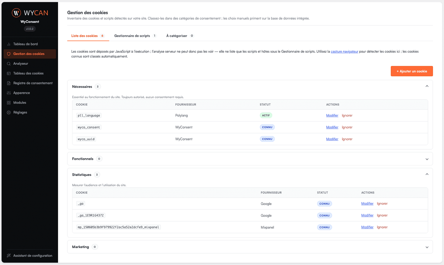The image size is (444, 265).
Task: Select the Liste des cookies tab
Action: coord(88,36)
